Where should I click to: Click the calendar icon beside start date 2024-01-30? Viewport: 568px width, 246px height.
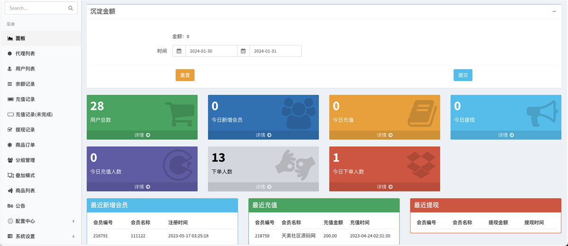point(179,51)
